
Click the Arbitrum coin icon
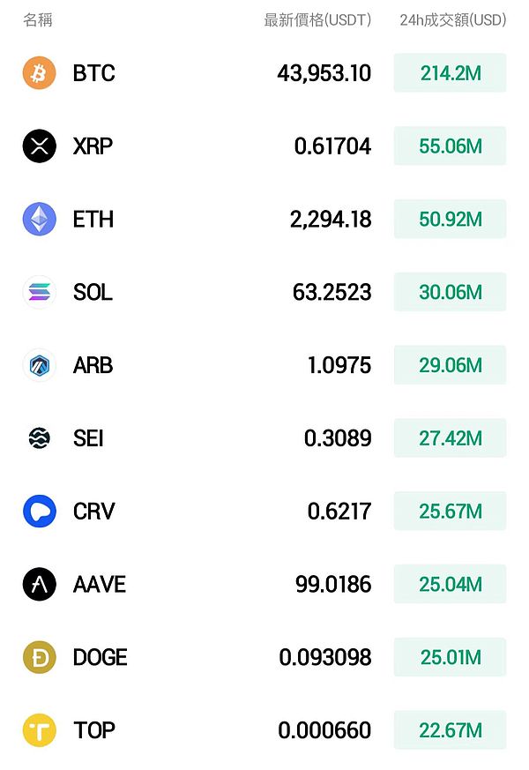pyautogui.click(x=39, y=365)
